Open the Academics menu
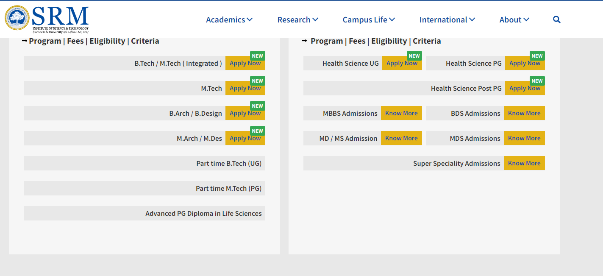Image resolution: width=603 pixels, height=276 pixels. (229, 20)
